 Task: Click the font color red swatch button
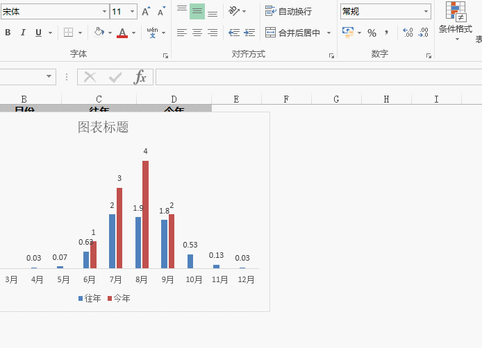pos(122,33)
